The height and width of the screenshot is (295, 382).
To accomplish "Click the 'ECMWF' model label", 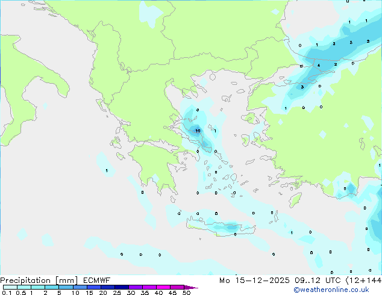I will [x=97, y=281].
